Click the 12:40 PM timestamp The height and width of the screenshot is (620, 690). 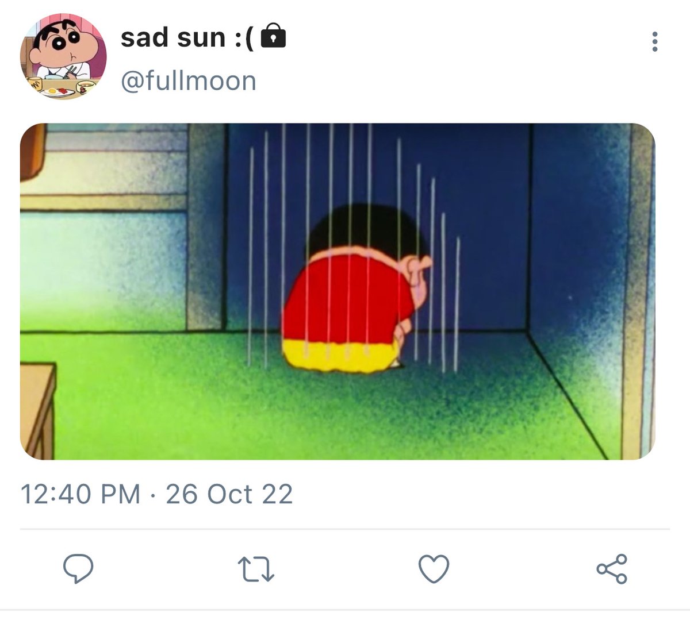pos(80,494)
